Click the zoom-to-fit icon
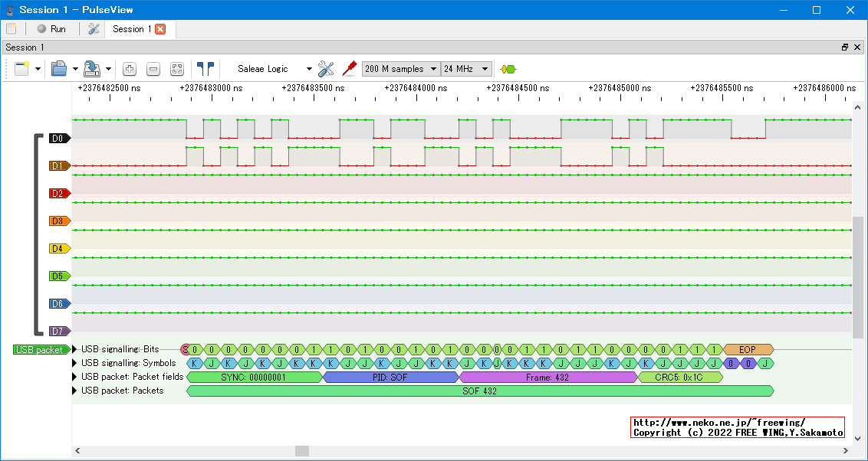Image resolution: width=868 pixels, height=461 pixels. pyautogui.click(x=177, y=69)
